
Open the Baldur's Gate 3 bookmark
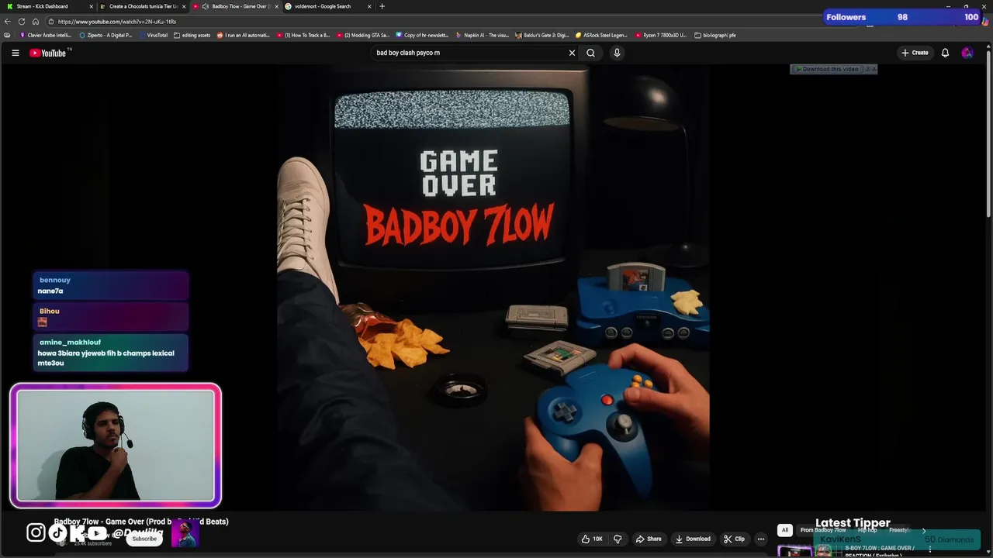(x=542, y=35)
